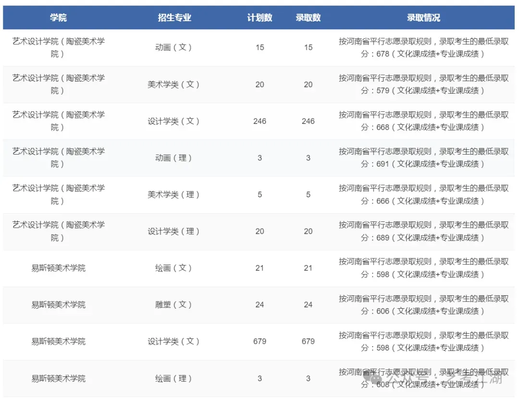
Task: Click the admission note with score 606
Action: click(x=423, y=304)
